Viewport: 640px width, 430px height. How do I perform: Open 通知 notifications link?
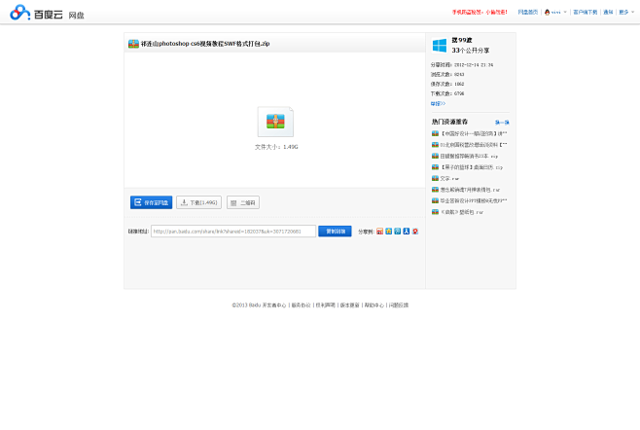[x=608, y=13]
